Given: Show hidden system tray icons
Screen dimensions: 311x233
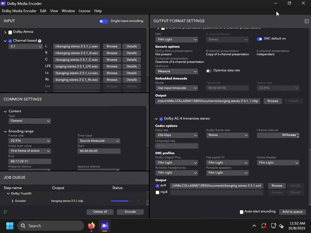Looking at the screenshot, I should (x=254, y=226).
